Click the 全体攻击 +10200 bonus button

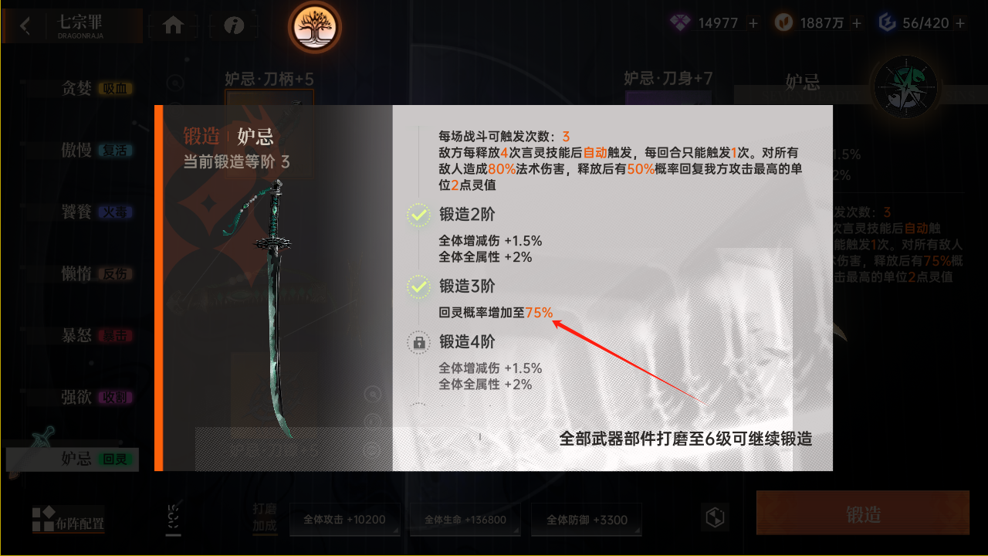[345, 520]
